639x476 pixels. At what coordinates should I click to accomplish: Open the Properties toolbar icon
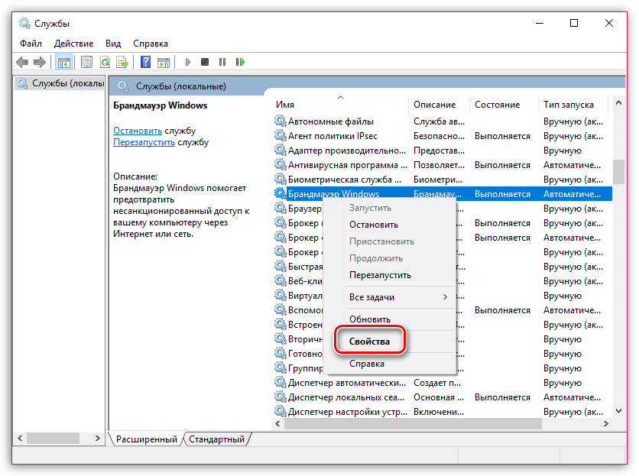[x=86, y=62]
